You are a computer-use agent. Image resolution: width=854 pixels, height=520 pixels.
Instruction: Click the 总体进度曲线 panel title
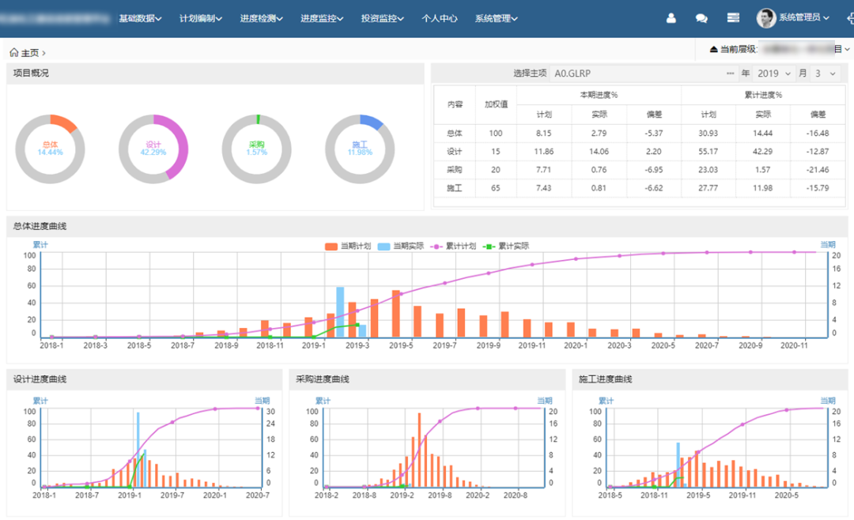coord(40,226)
